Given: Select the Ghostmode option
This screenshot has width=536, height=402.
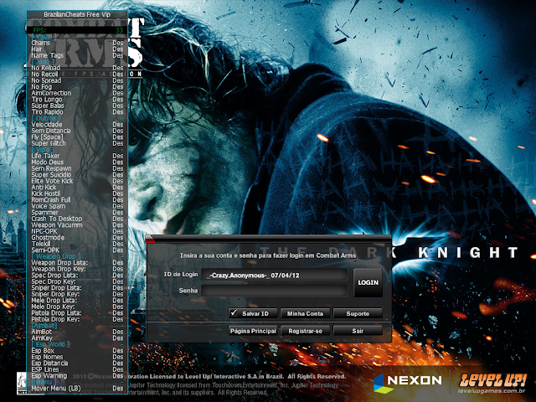Looking at the screenshot, I should [77, 238].
